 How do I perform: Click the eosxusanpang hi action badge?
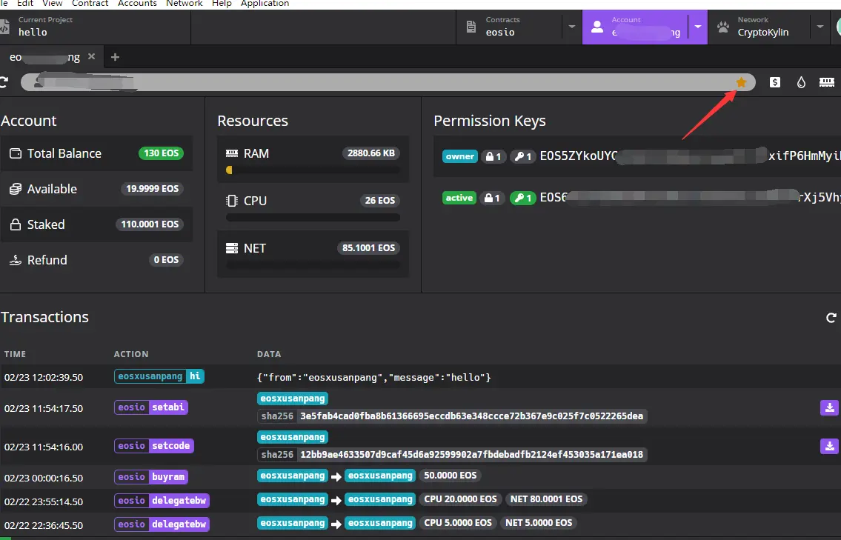[159, 376]
